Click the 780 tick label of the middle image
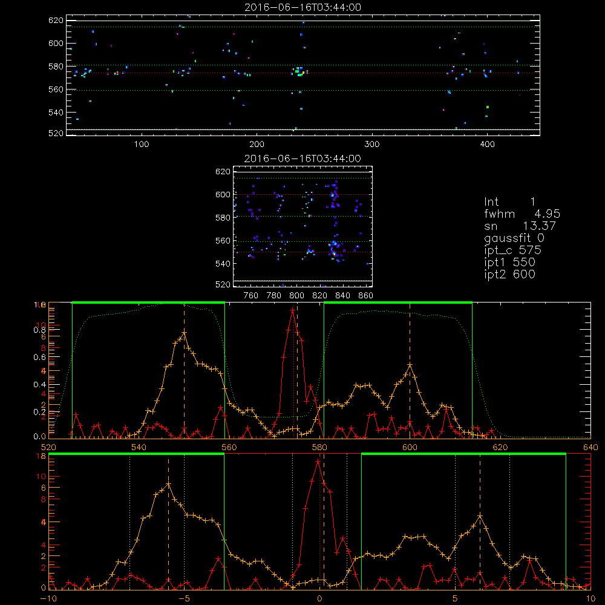 coord(274,296)
